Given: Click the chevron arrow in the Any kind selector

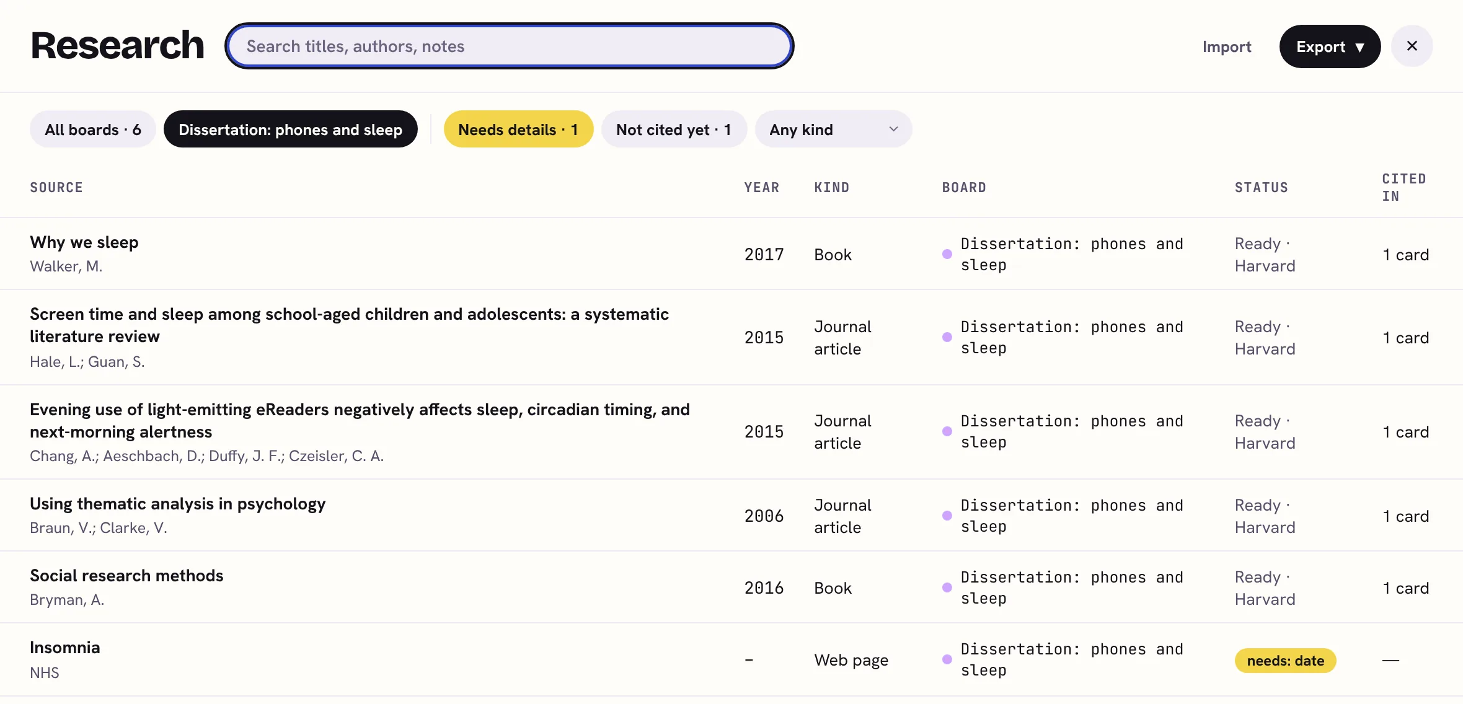Looking at the screenshot, I should (x=893, y=129).
